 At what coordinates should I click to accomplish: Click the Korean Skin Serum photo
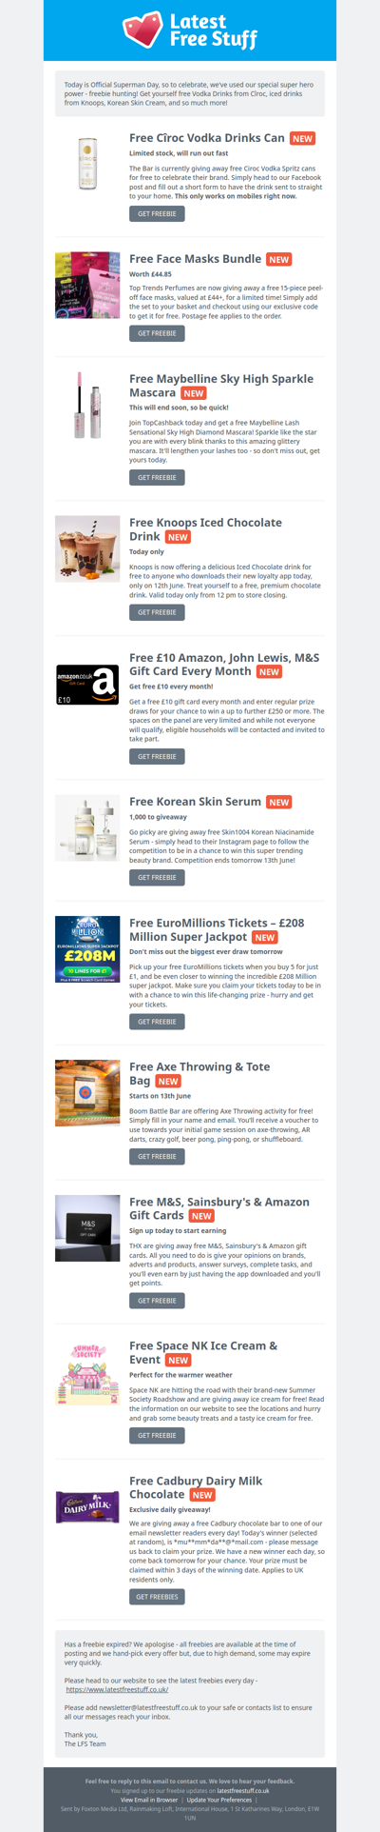[87, 827]
